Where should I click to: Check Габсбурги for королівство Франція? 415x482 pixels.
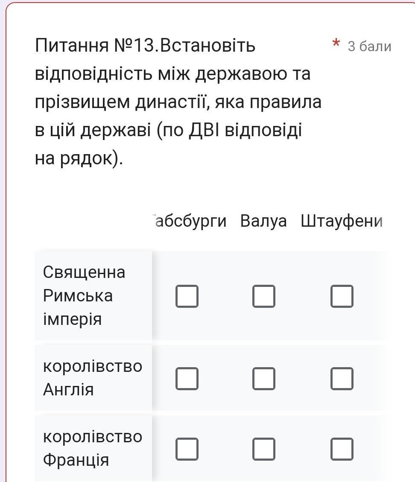187,449
